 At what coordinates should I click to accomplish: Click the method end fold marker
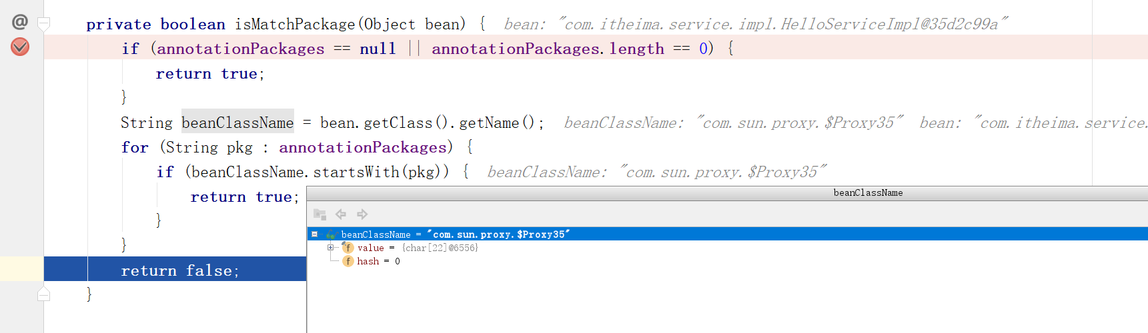[44, 294]
